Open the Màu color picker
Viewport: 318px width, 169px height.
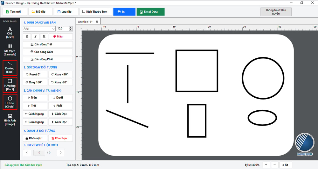coord(61,36)
